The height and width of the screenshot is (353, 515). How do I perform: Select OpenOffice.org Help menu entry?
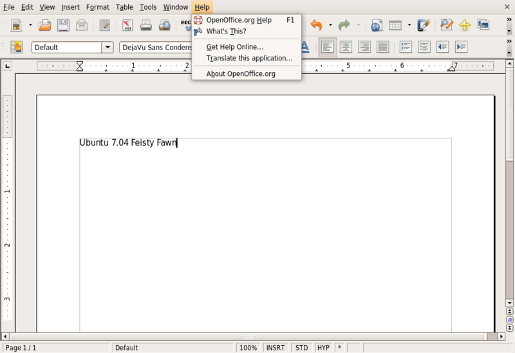[x=247, y=20]
